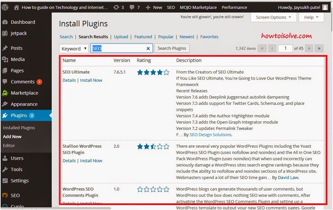Jump to last results page

(319, 48)
